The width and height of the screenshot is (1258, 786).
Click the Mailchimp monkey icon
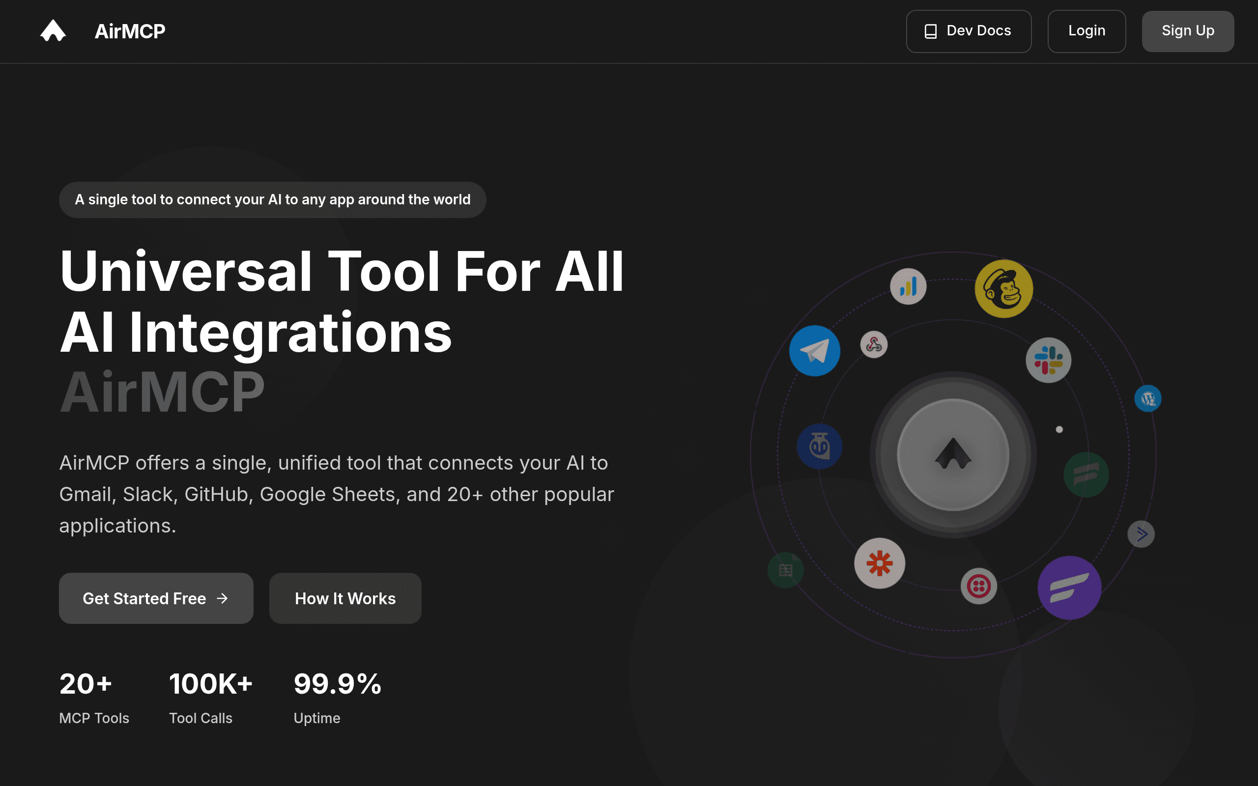(1004, 289)
